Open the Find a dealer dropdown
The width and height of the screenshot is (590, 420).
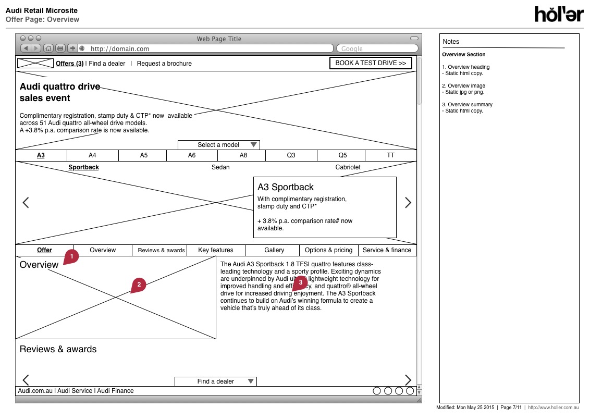216,381
